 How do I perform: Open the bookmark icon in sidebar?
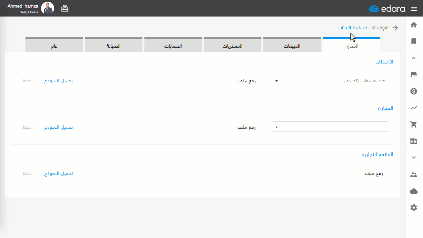tap(414, 41)
